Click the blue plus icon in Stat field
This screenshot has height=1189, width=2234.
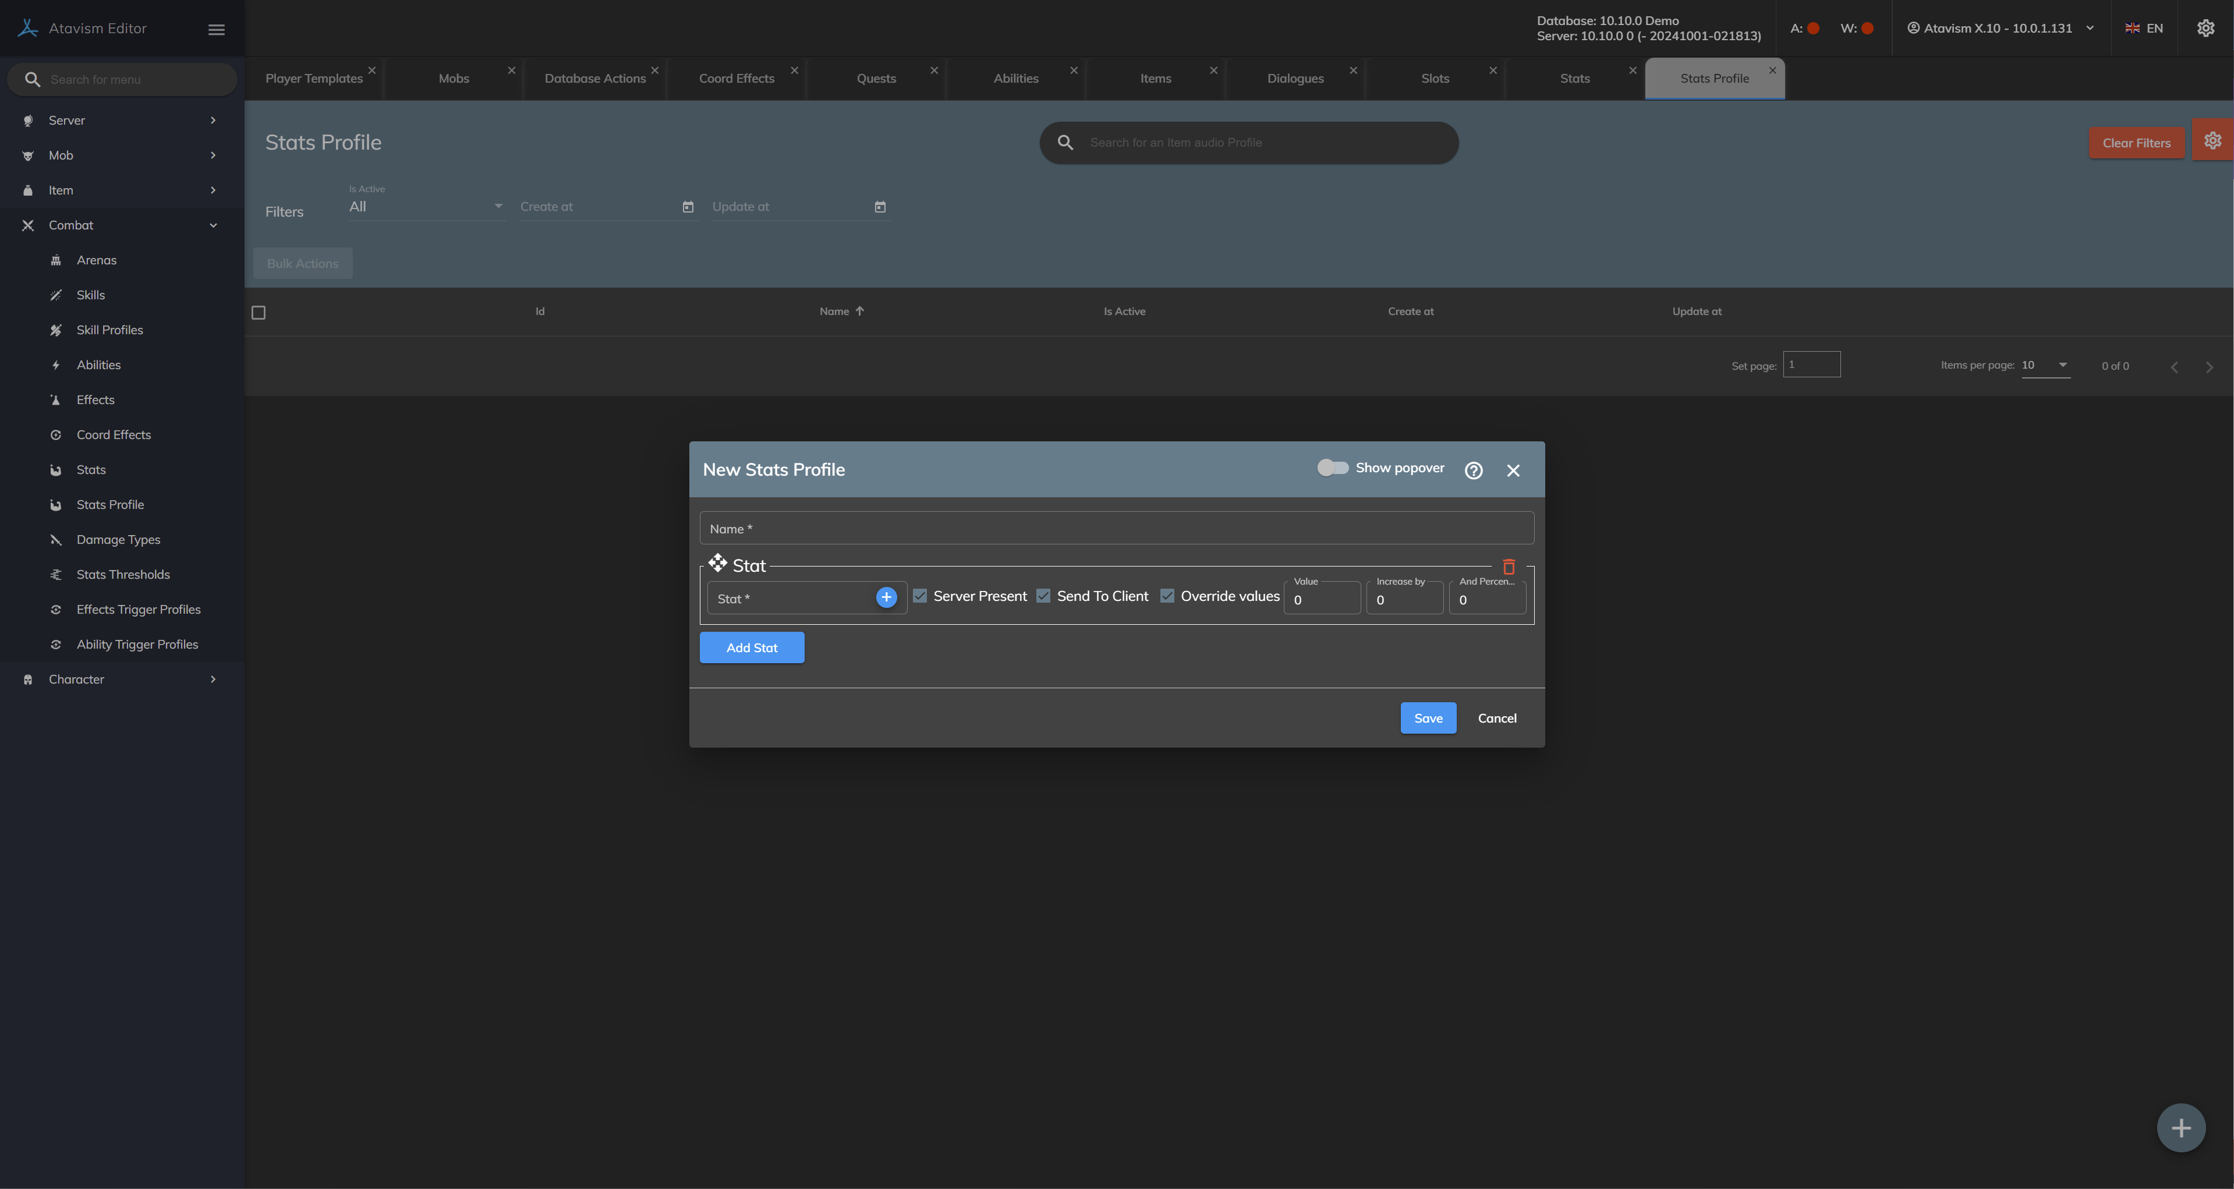point(886,597)
